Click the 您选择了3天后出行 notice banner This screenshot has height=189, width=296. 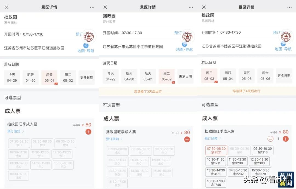click(x=148, y=91)
